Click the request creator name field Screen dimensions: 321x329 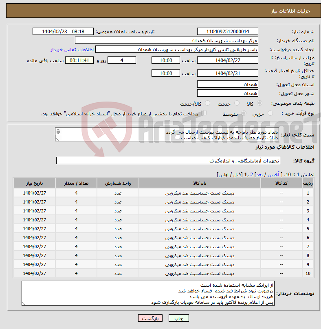click(x=177, y=50)
